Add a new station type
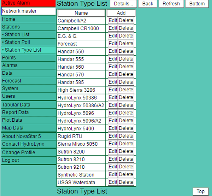Viewport: 212px width, 196px height. pos(121,13)
